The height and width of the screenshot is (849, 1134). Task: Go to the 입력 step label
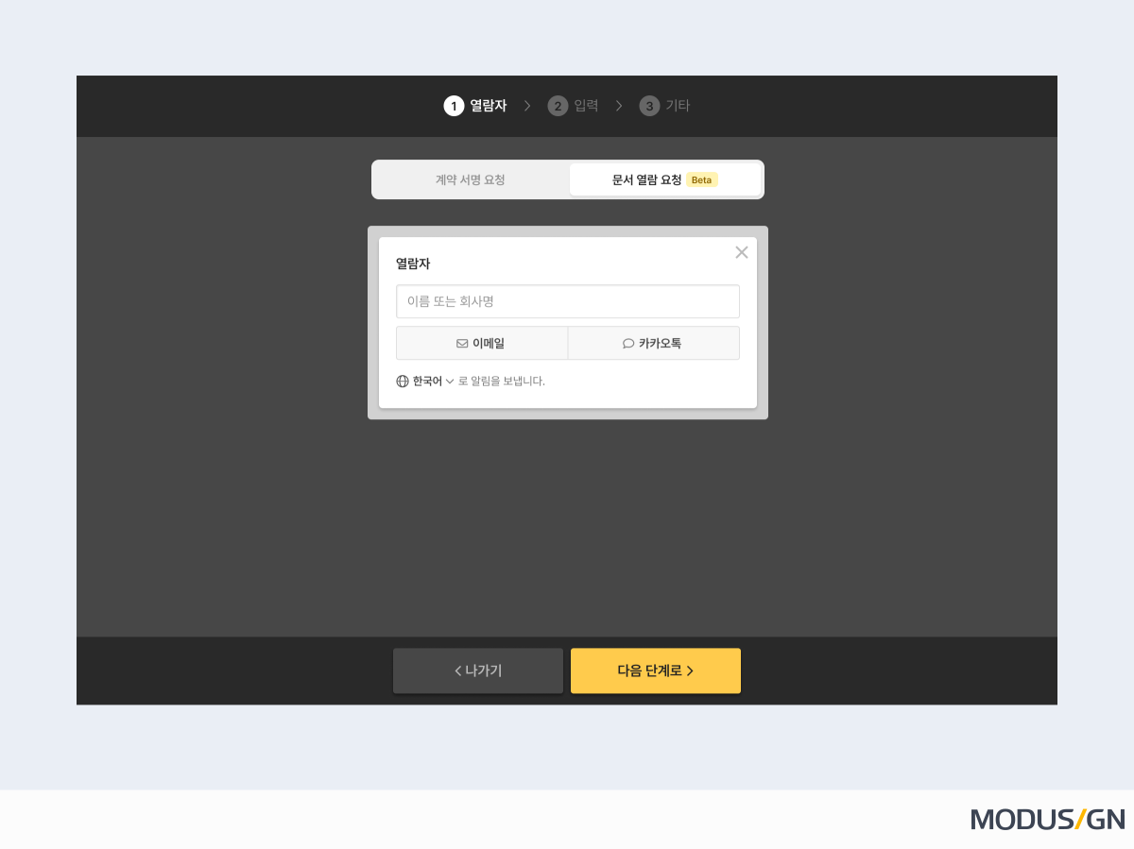(586, 106)
